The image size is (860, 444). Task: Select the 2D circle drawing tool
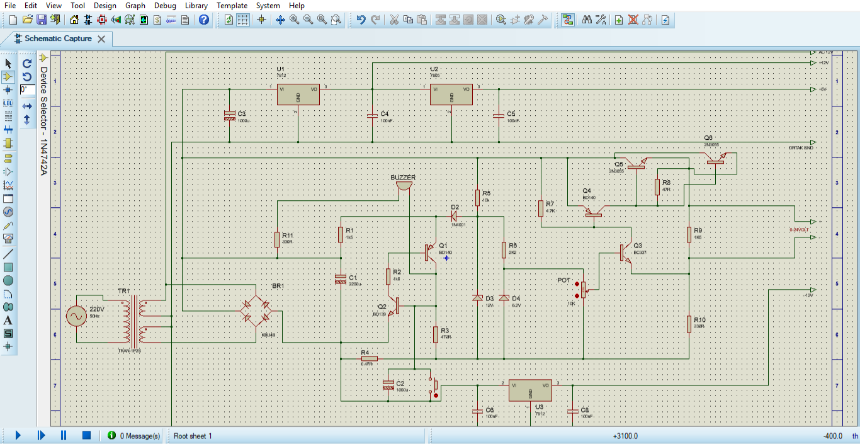tap(8, 280)
